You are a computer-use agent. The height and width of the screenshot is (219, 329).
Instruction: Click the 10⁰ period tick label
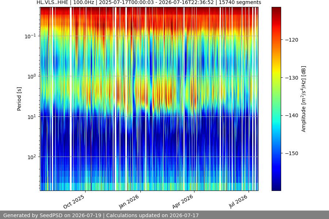(32, 76)
